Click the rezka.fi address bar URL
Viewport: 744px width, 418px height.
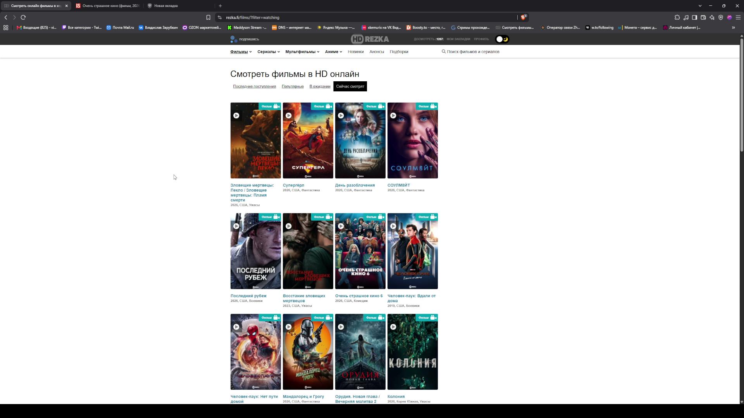252,17
